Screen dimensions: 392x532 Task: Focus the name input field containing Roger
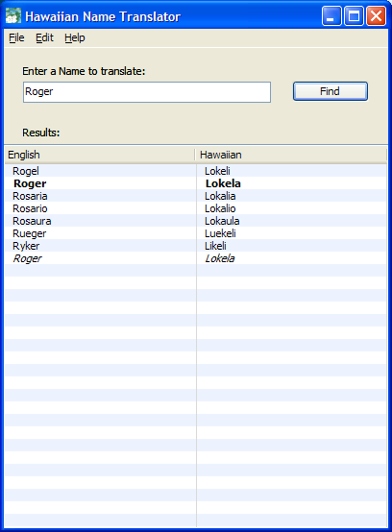tap(147, 92)
